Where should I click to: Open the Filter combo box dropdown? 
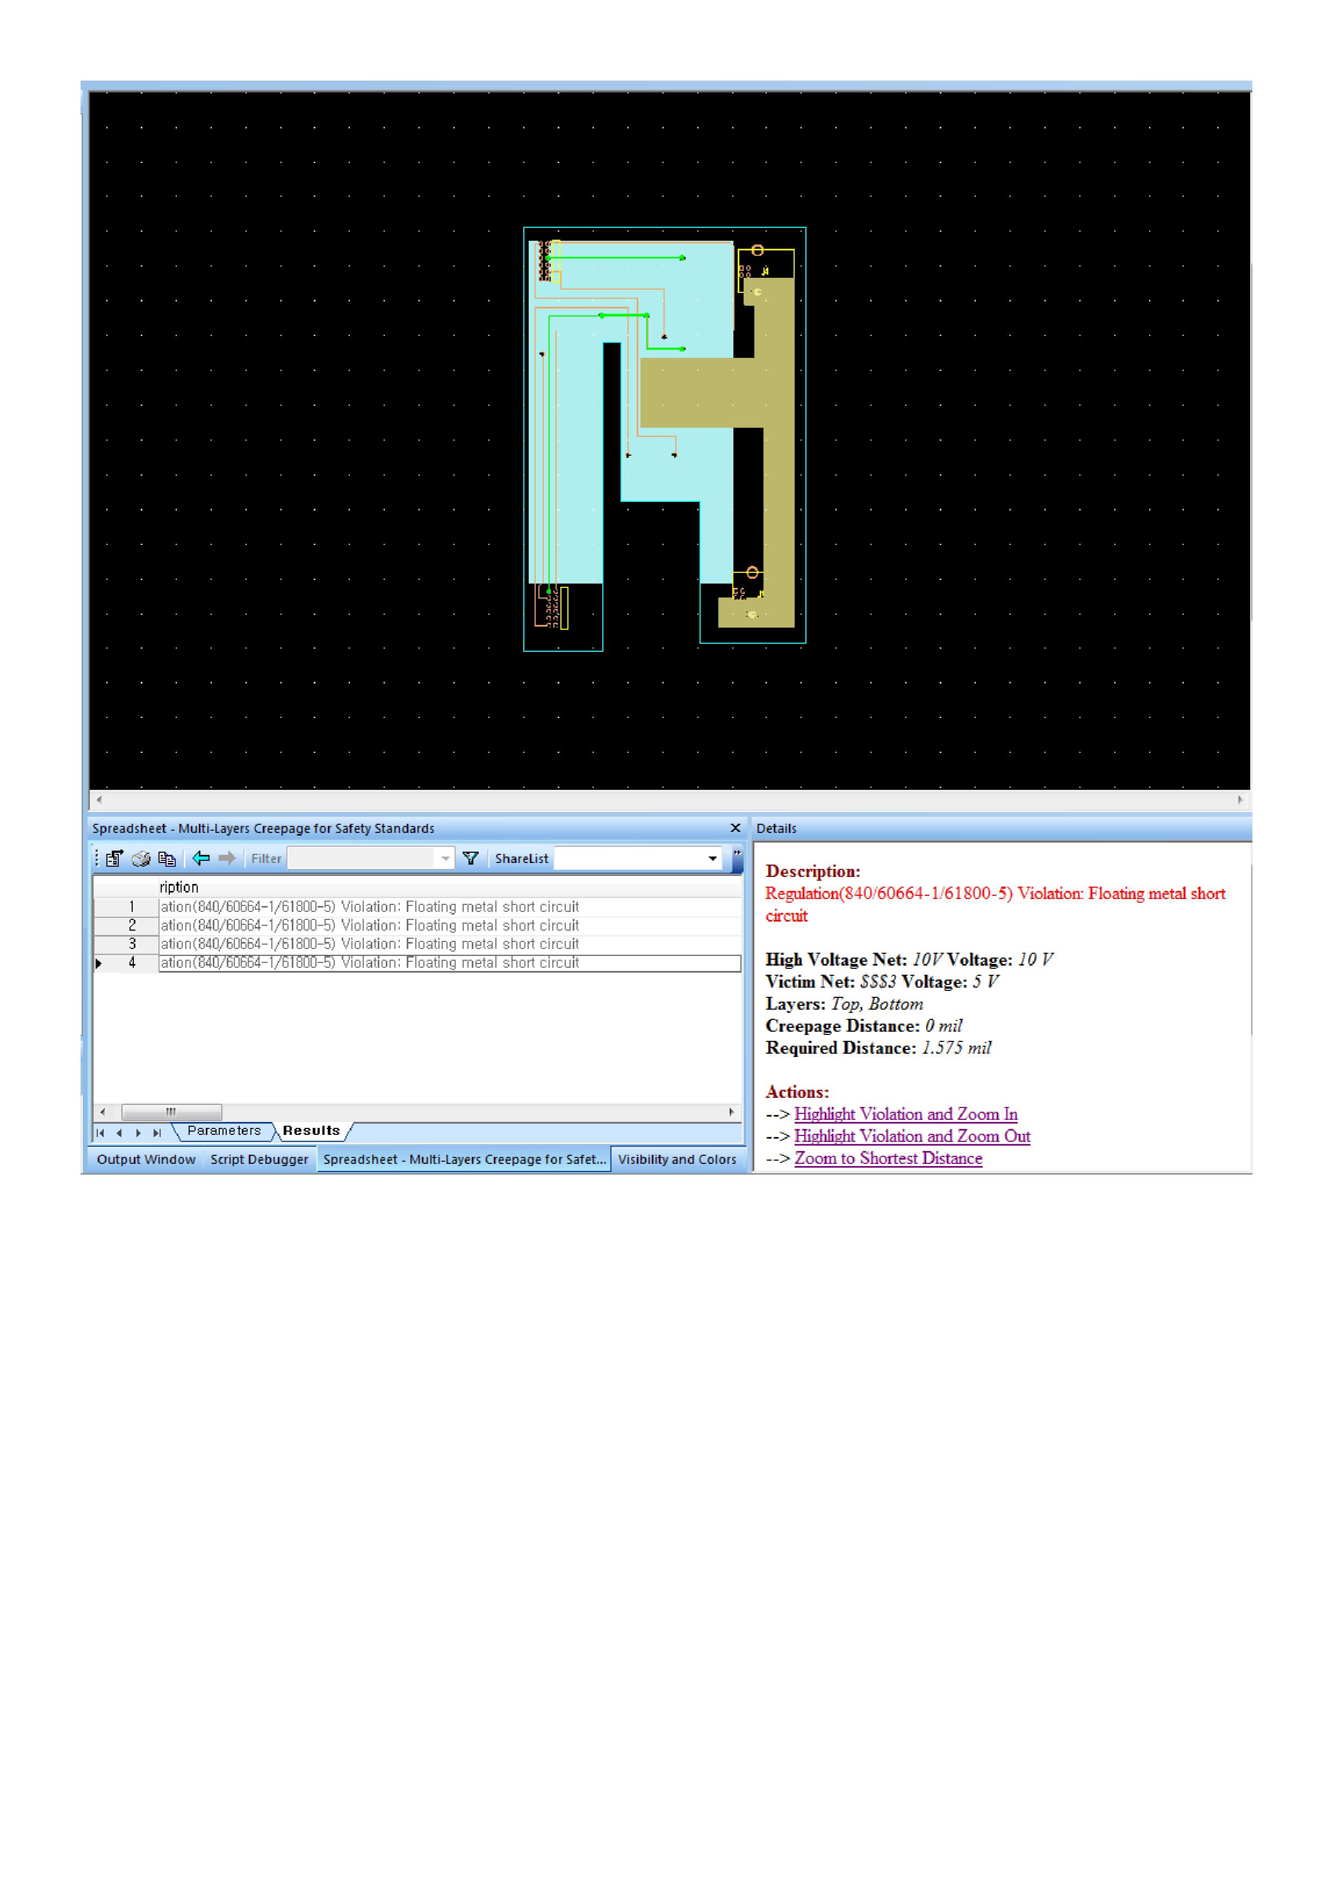[x=445, y=858]
